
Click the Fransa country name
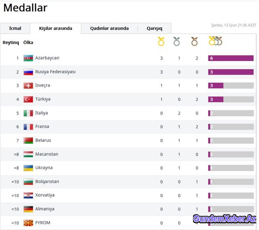42,127
